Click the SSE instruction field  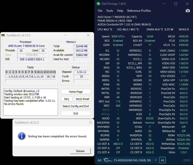click(x=32, y=59)
